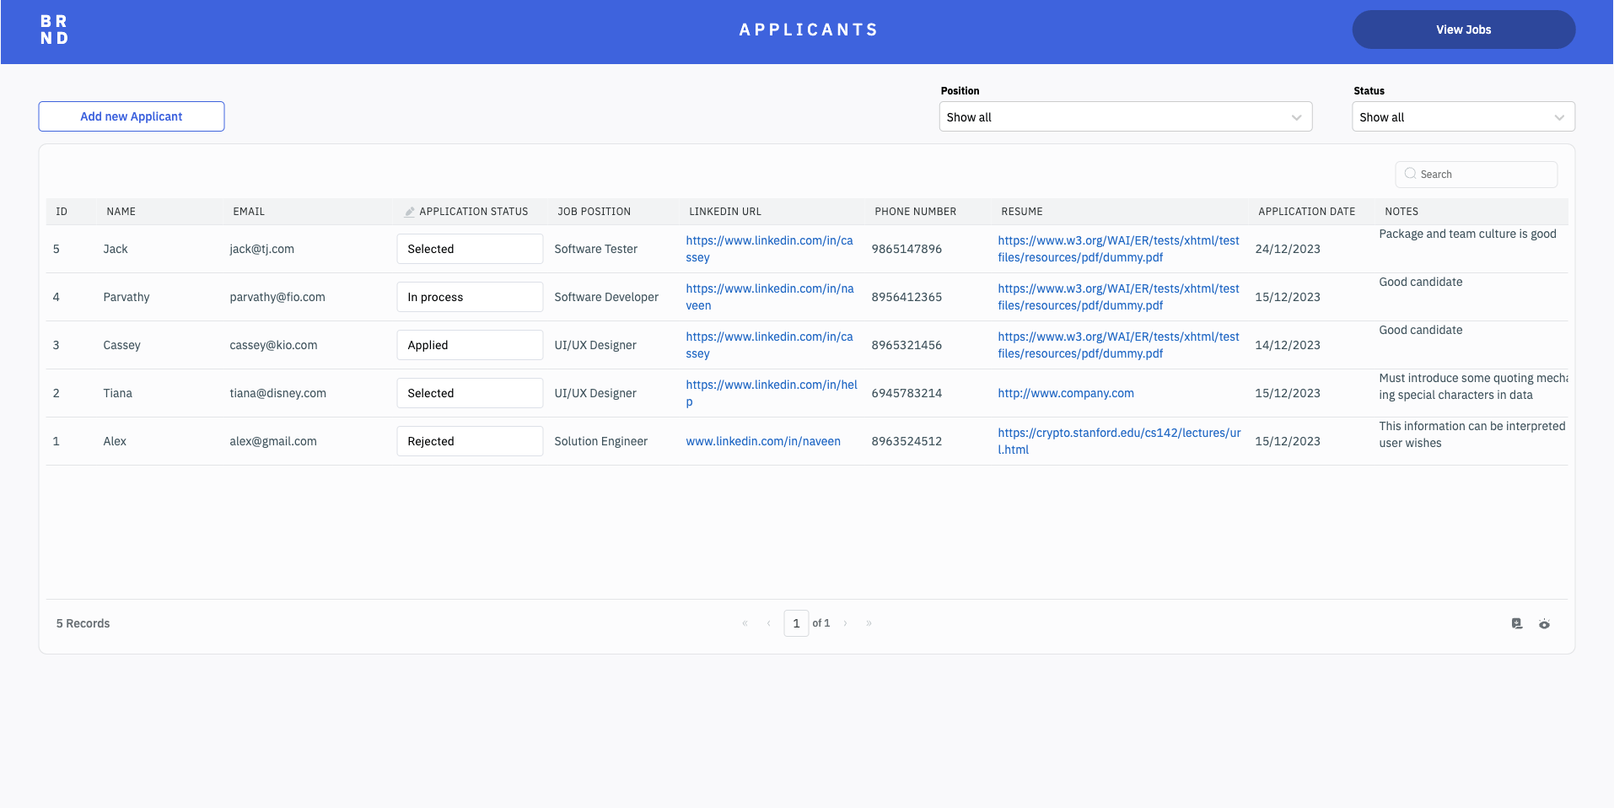This screenshot has width=1614, height=808.
Task: Sort by Application Date column header
Action: (x=1306, y=212)
